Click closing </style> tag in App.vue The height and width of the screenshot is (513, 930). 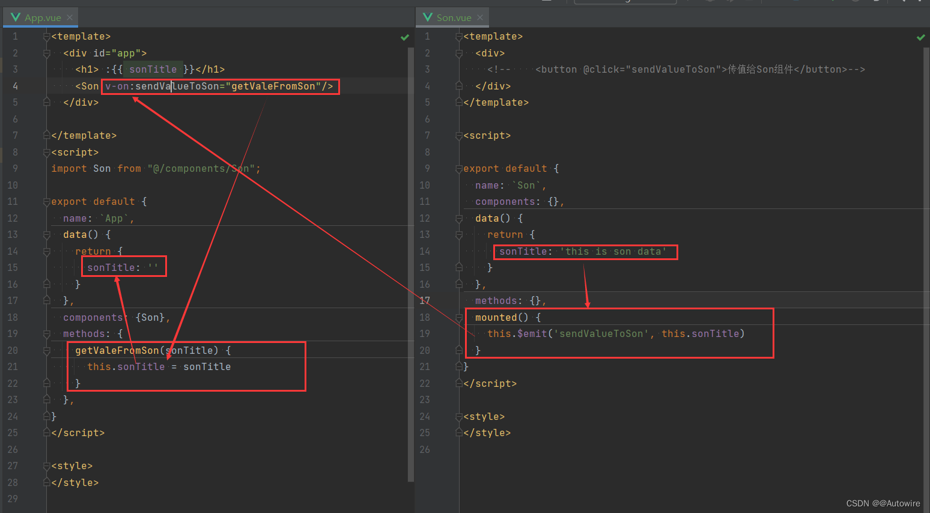(x=75, y=483)
